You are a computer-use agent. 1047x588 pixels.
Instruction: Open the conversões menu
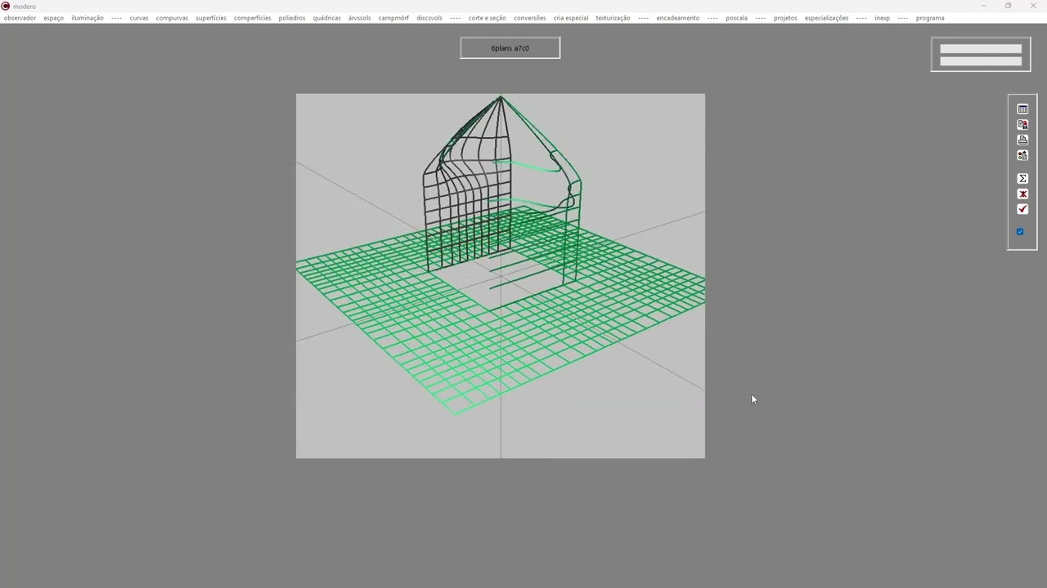(x=529, y=18)
